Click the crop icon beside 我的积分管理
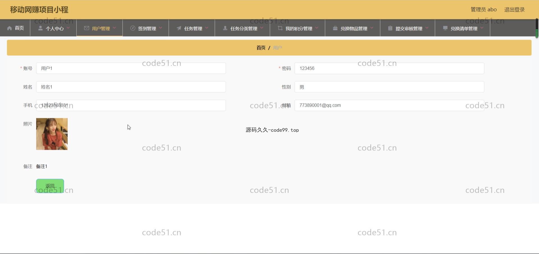The image size is (539, 254). click(x=280, y=28)
